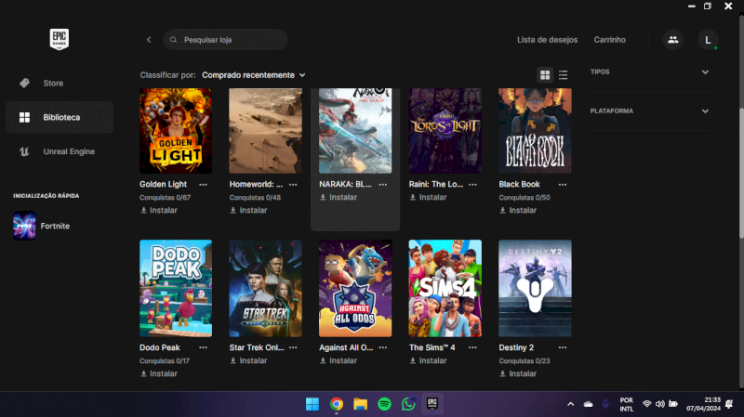744x417 pixels.
Task: Open the friends list icon
Action: [671, 40]
